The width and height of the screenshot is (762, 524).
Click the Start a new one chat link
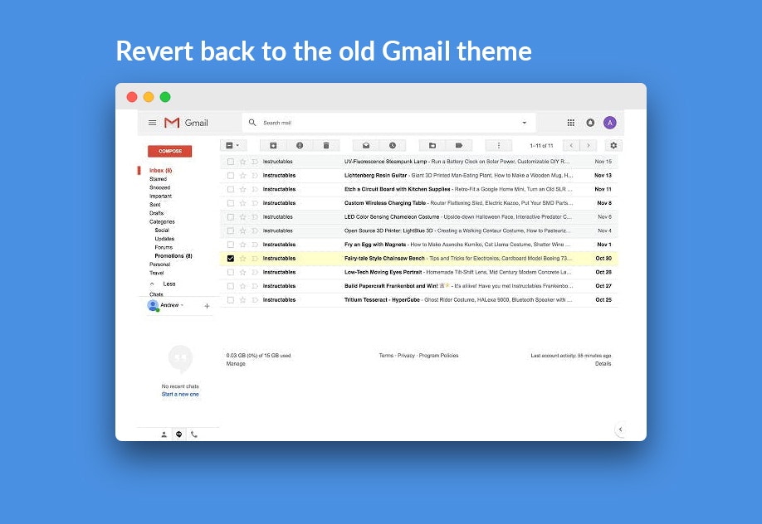[x=179, y=394]
